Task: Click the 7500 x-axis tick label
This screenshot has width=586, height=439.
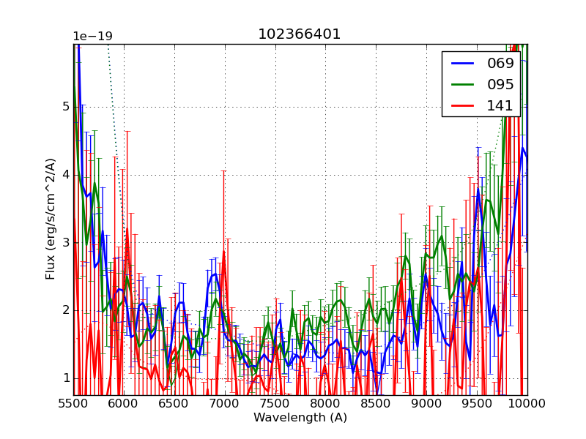Action: click(x=275, y=404)
